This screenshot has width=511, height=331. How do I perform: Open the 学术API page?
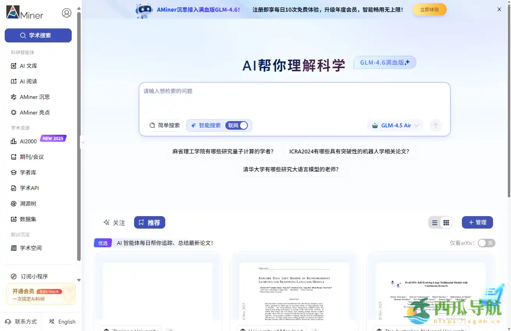pyautogui.click(x=27, y=188)
